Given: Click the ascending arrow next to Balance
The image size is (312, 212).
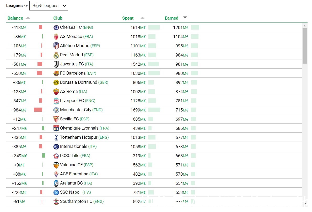Looking at the screenshot, I should (28, 18).
